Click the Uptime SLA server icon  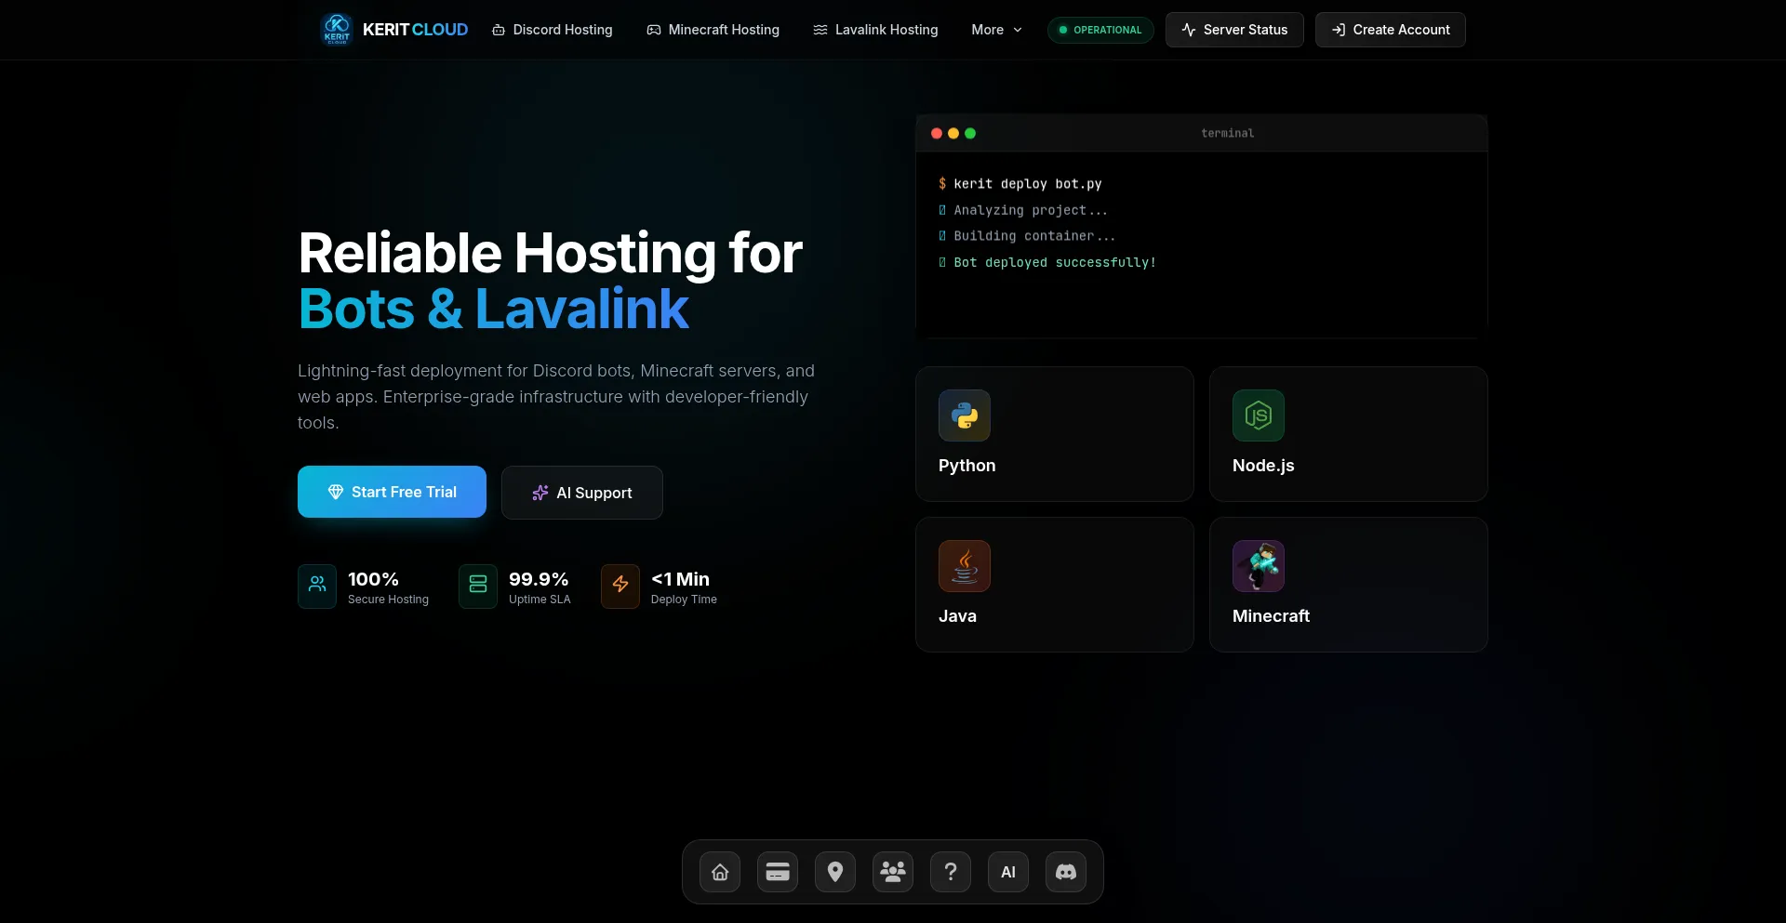478,587
